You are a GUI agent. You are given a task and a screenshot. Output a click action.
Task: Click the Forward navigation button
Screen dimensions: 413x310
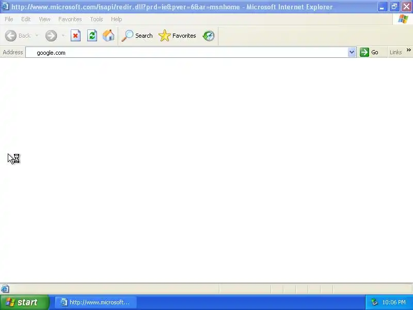pos(51,36)
